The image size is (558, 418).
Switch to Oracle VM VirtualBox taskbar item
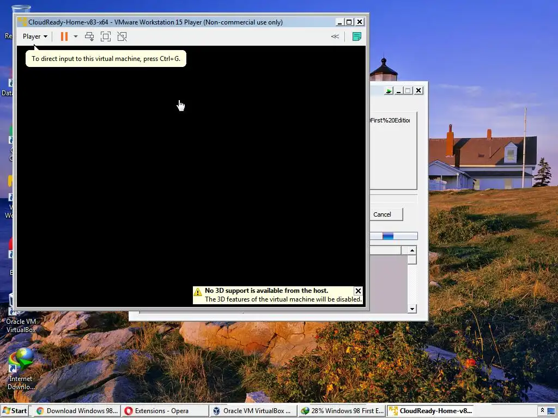tap(254, 411)
